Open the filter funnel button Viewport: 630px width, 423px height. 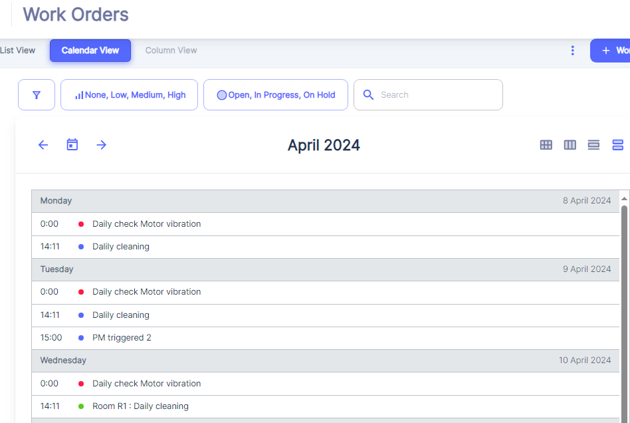coord(37,95)
